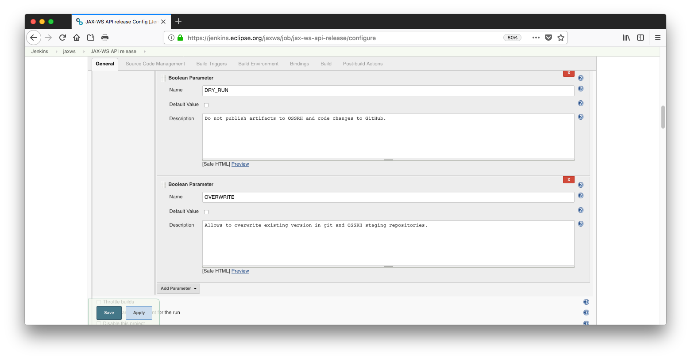Viewport: 691px width, 360px height.
Task: Open help for DRY_RUN Default Value
Action: (581, 103)
